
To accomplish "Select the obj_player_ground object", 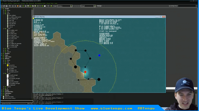I will [13, 72].
